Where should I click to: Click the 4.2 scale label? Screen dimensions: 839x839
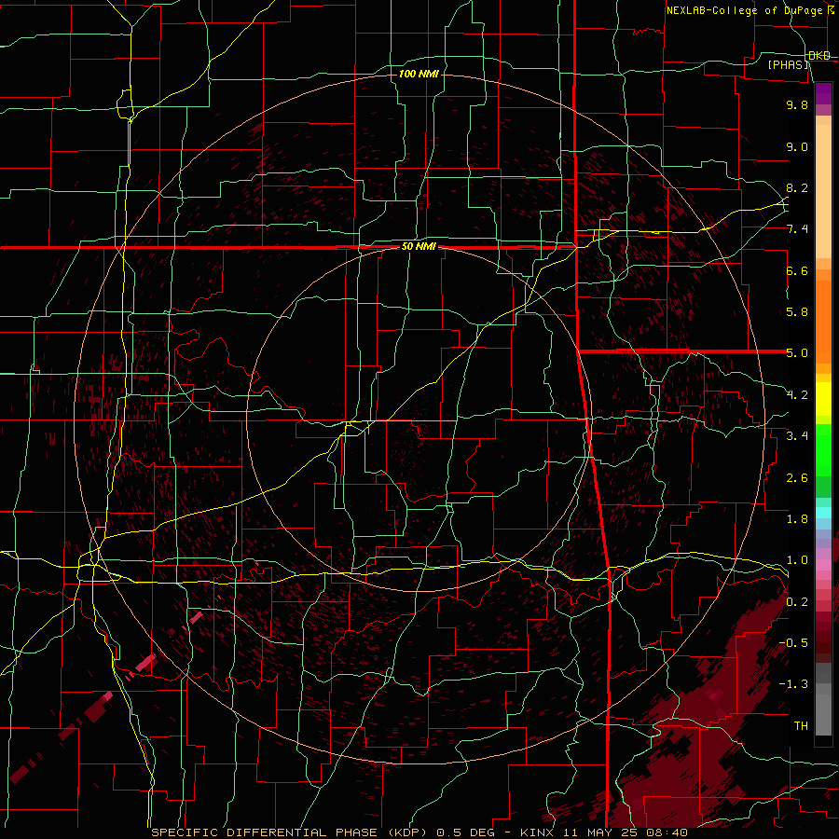[797, 395]
